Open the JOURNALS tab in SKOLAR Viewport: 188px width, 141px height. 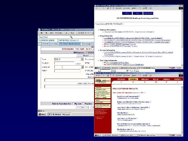[166, 79]
